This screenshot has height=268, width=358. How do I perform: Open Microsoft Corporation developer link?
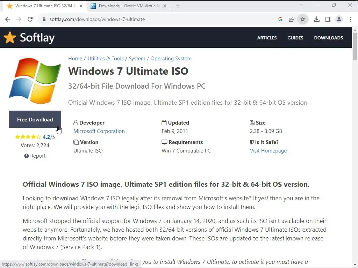point(99,131)
